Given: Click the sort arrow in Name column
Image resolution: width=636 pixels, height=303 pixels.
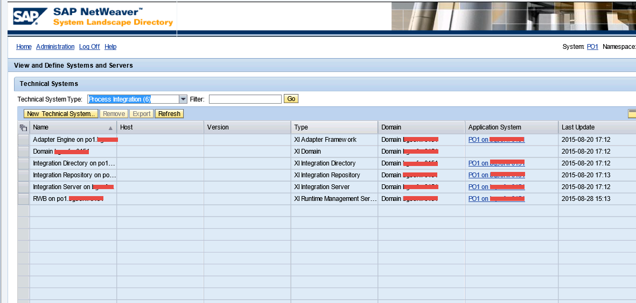Looking at the screenshot, I should pyautogui.click(x=111, y=128).
